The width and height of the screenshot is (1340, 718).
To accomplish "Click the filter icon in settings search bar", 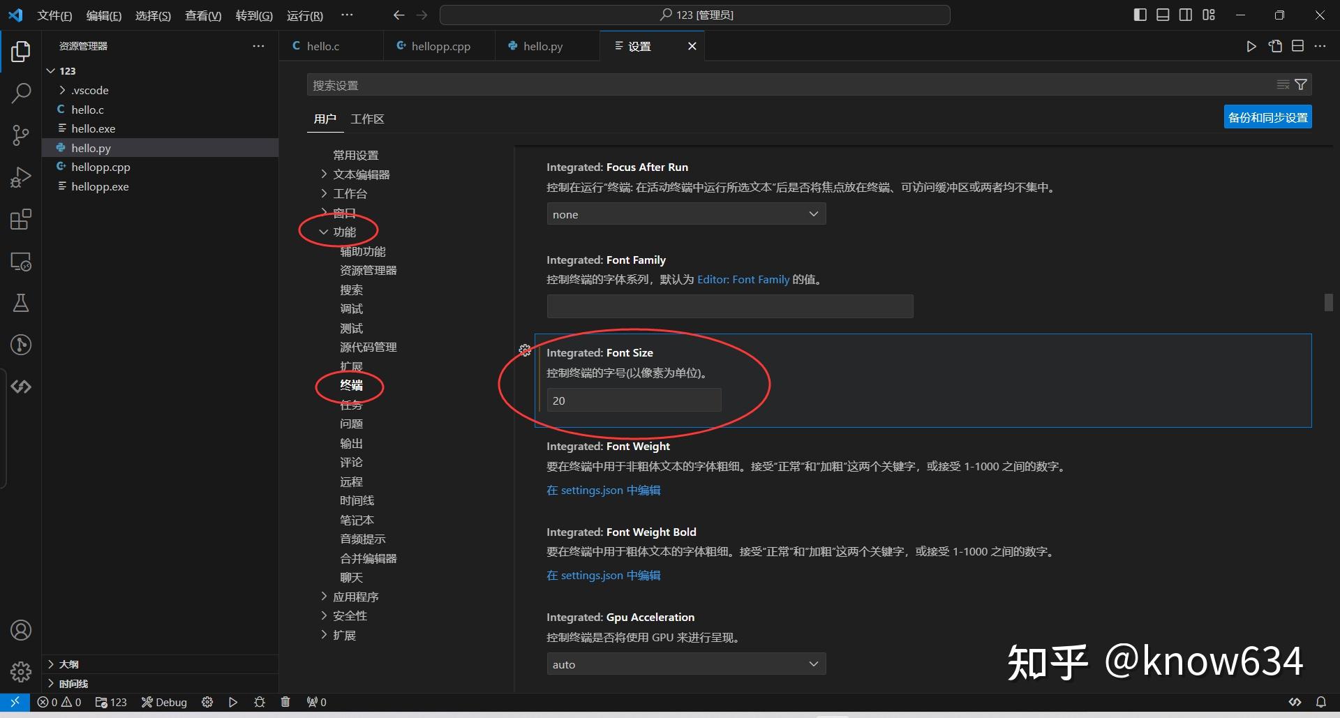I will point(1301,84).
